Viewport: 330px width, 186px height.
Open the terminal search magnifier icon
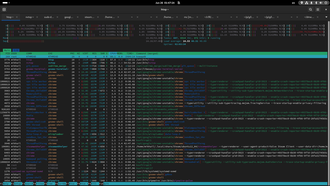310,9
